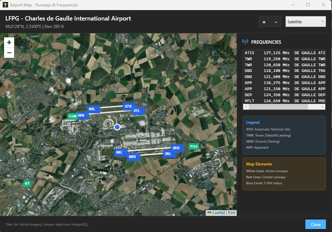Click the BT navaid marker
The image size is (332, 232).
coord(27,183)
